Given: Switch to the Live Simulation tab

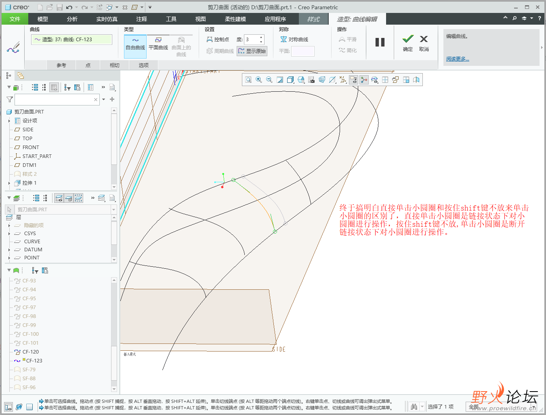Looking at the screenshot, I should pos(107,19).
